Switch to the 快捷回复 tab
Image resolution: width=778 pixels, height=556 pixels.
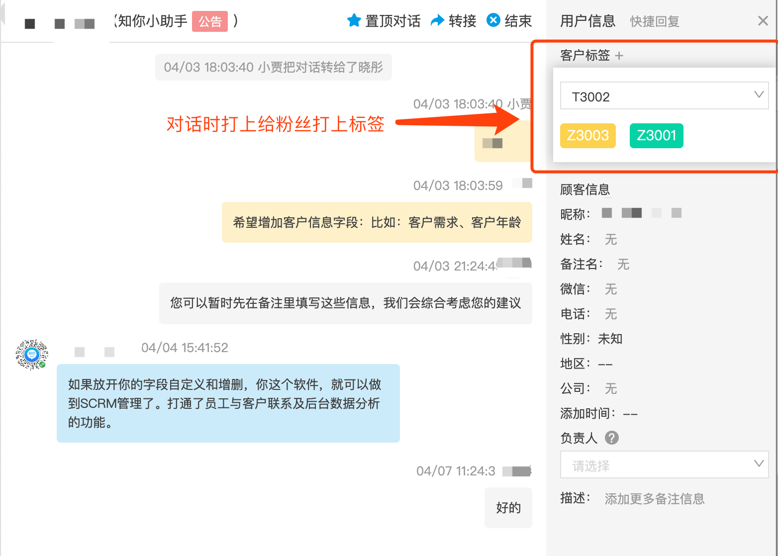coord(654,21)
